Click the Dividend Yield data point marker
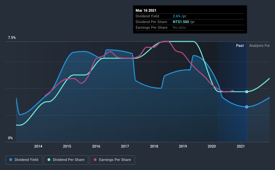 point(247,107)
